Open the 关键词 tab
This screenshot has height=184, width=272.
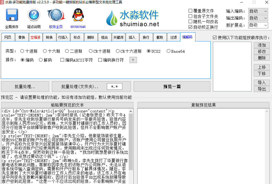pos(118,37)
